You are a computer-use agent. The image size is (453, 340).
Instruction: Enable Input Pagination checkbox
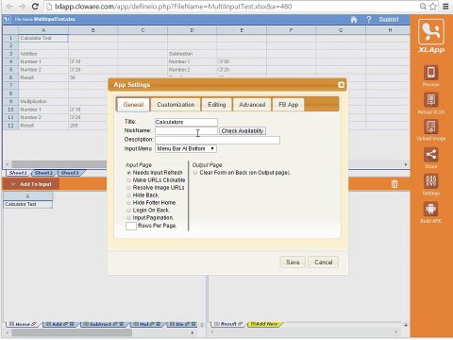(x=128, y=218)
